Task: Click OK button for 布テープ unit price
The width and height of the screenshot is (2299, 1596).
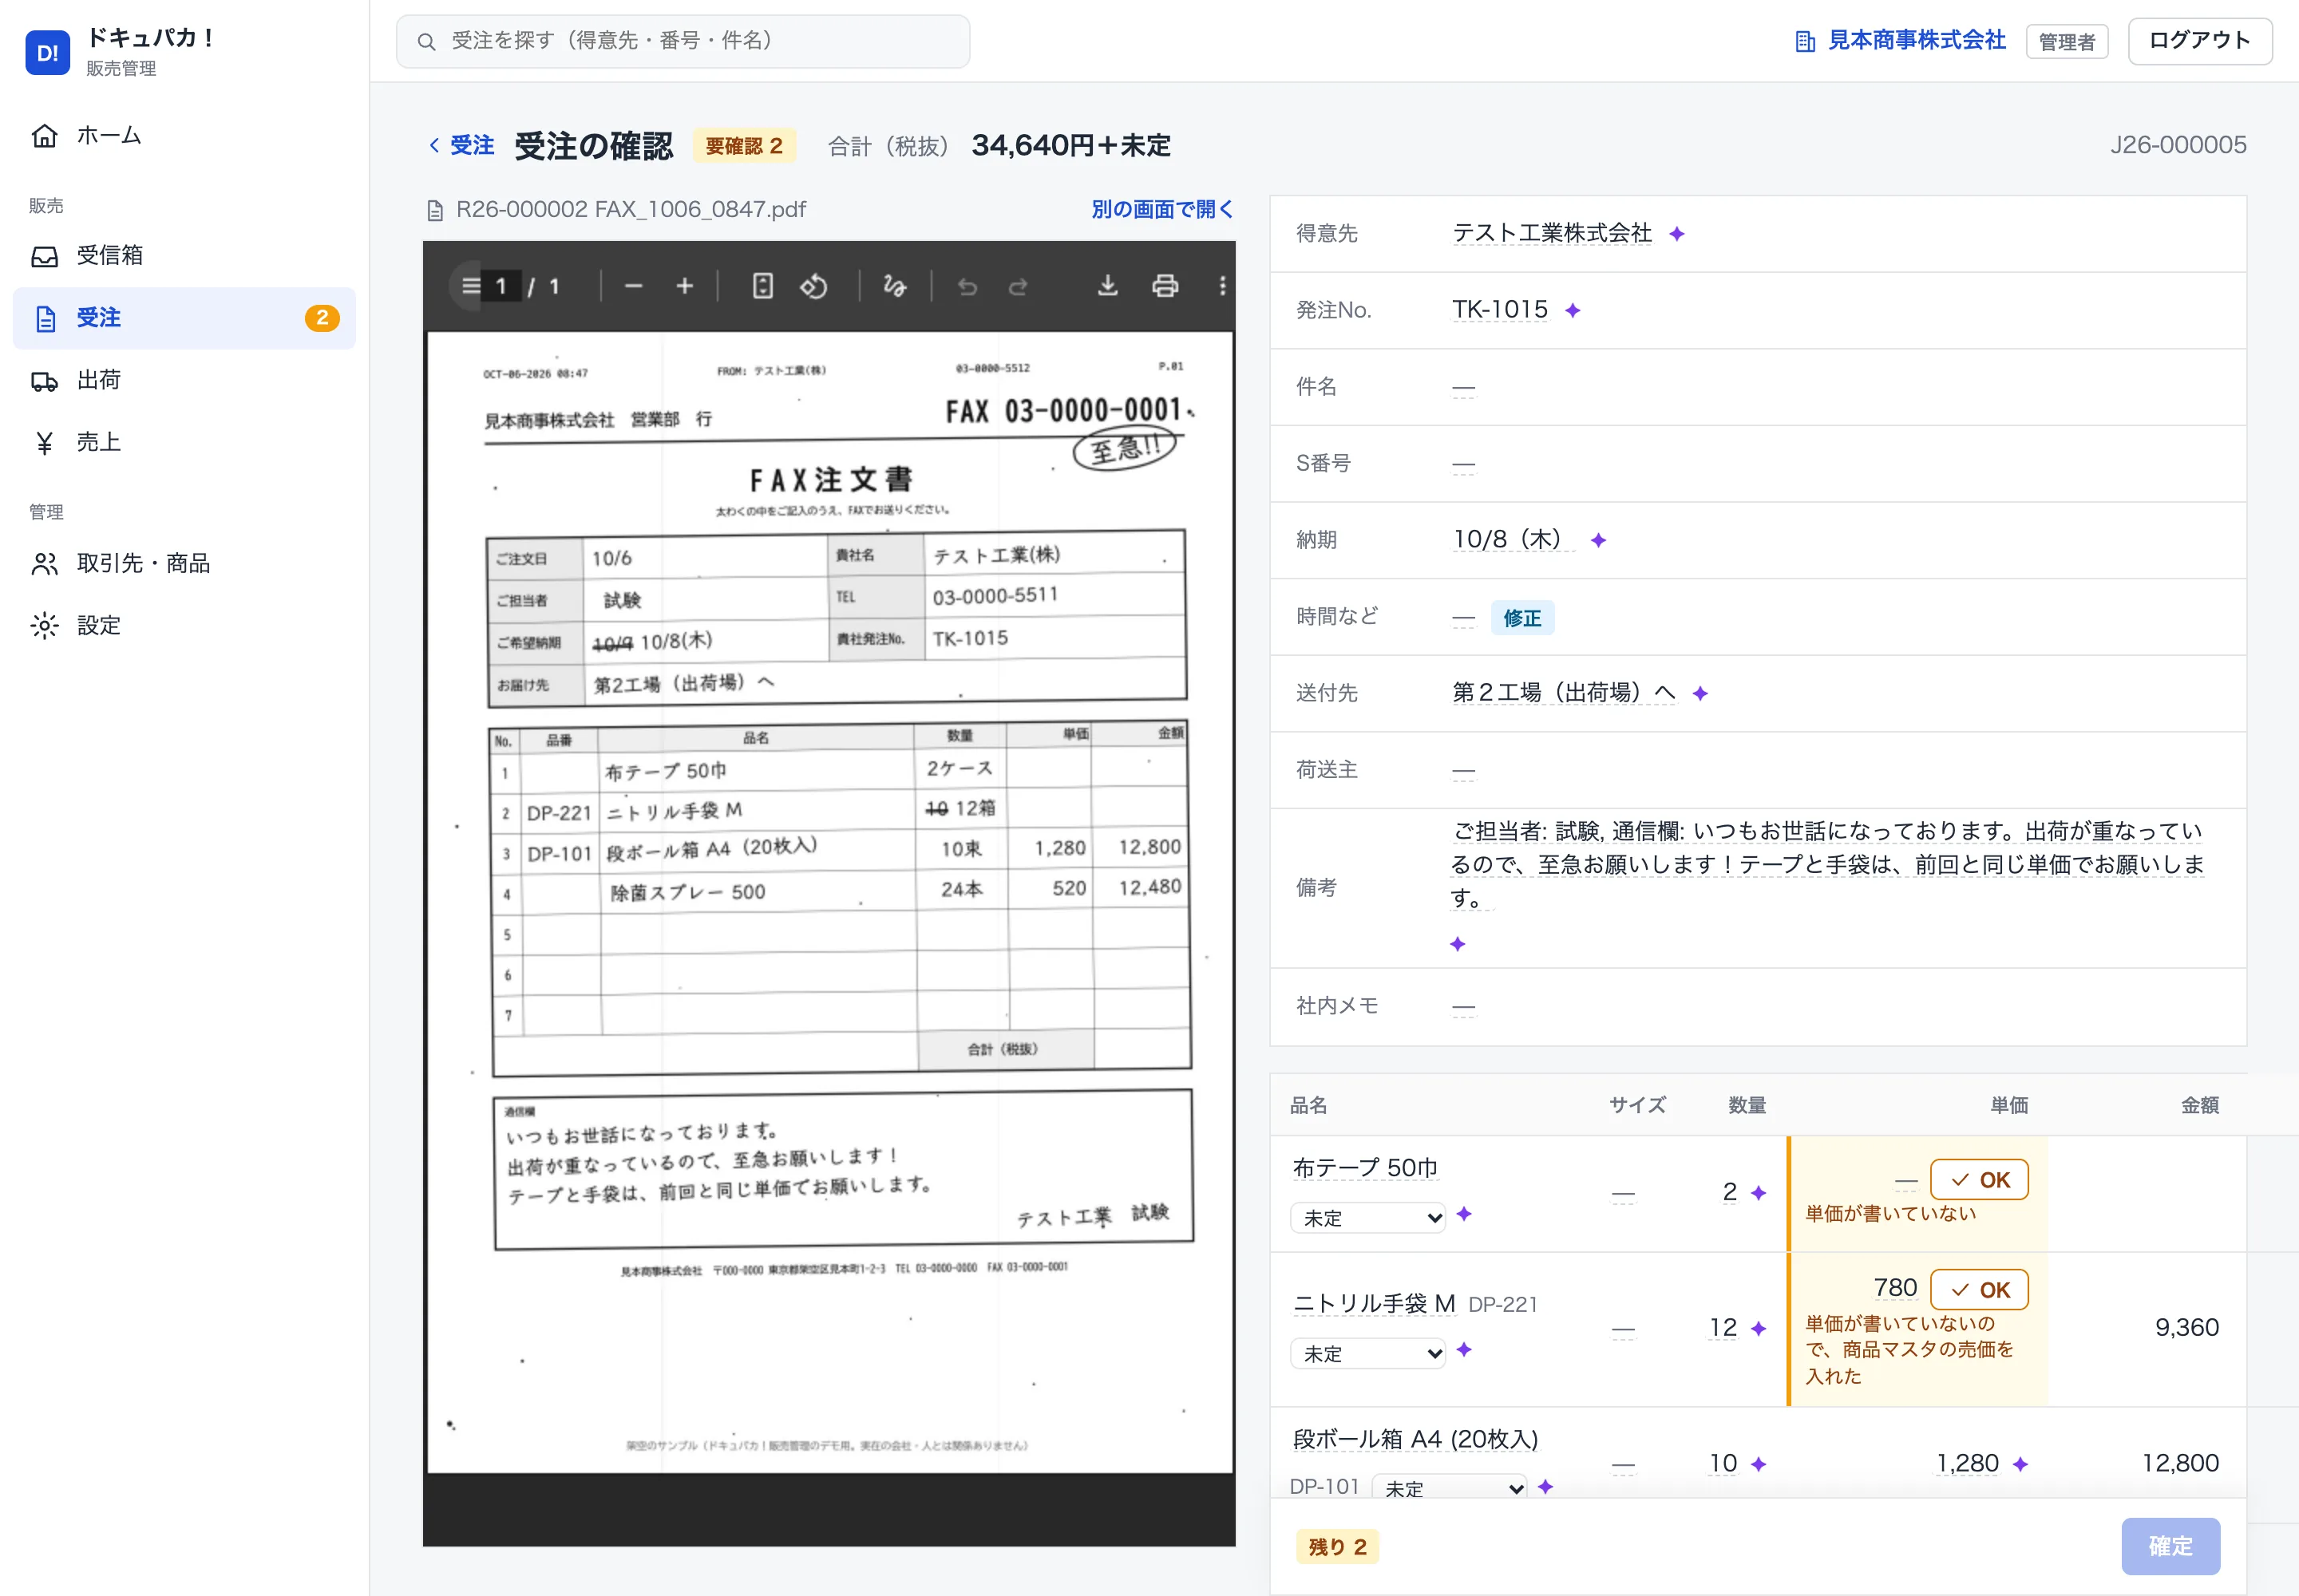Action: tap(1979, 1180)
